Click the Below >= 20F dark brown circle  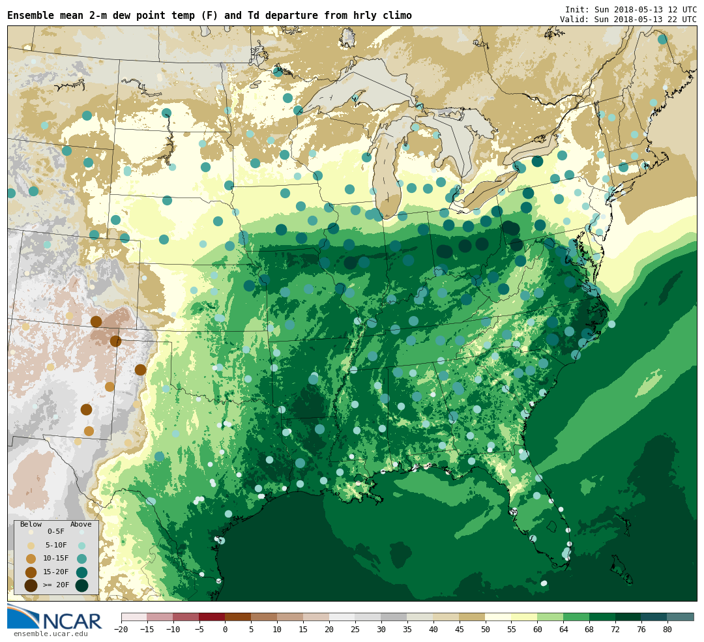tap(31, 586)
